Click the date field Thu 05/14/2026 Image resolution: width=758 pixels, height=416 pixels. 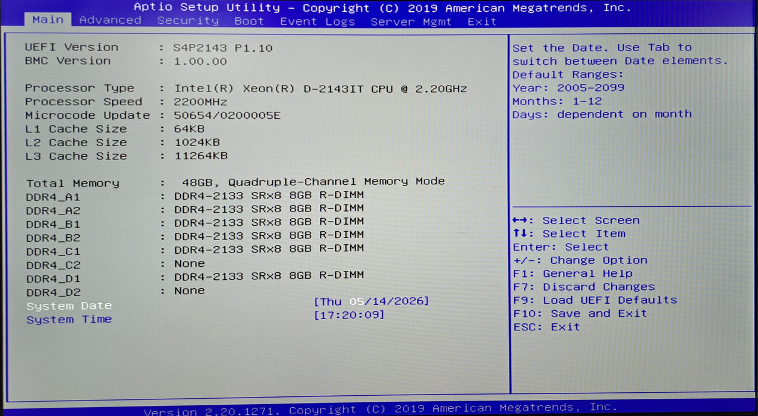372,301
